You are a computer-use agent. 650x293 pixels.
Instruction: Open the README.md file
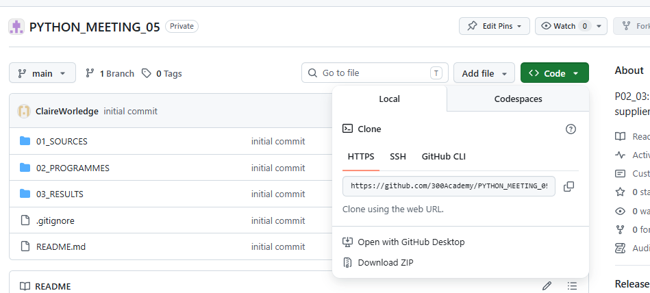[61, 247]
